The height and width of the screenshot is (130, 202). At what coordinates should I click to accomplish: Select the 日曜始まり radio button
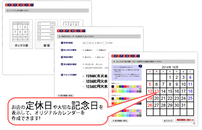(83, 50)
